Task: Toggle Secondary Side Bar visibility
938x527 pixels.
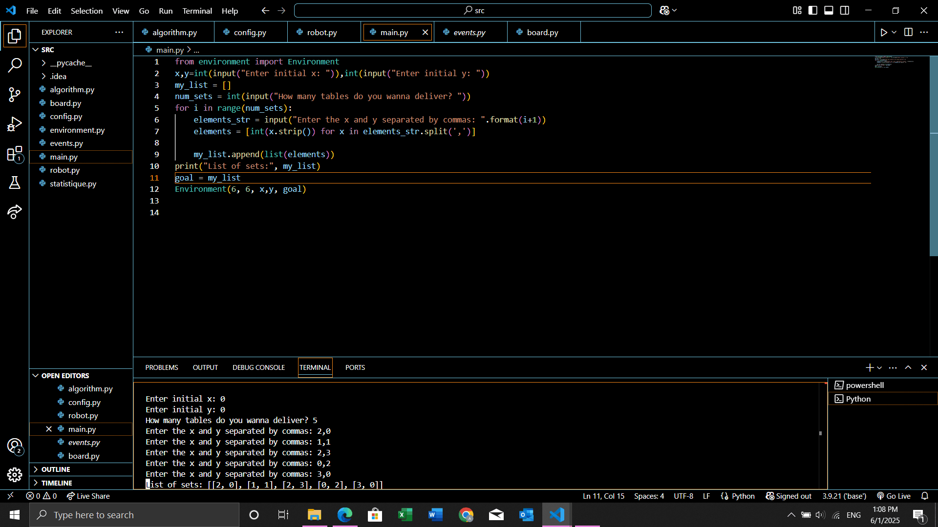Action: 845,10
